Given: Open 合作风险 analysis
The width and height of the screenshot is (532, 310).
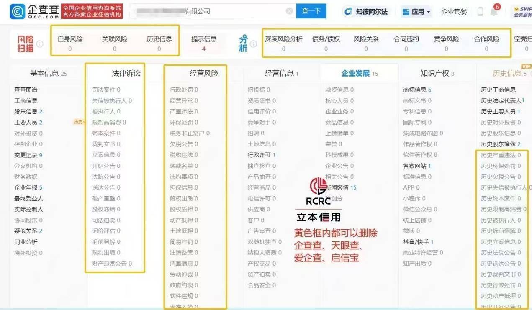Looking at the screenshot, I should (486, 43).
